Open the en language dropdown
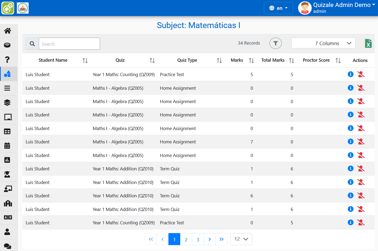Viewport: 378px width, 251px height. (x=278, y=8)
